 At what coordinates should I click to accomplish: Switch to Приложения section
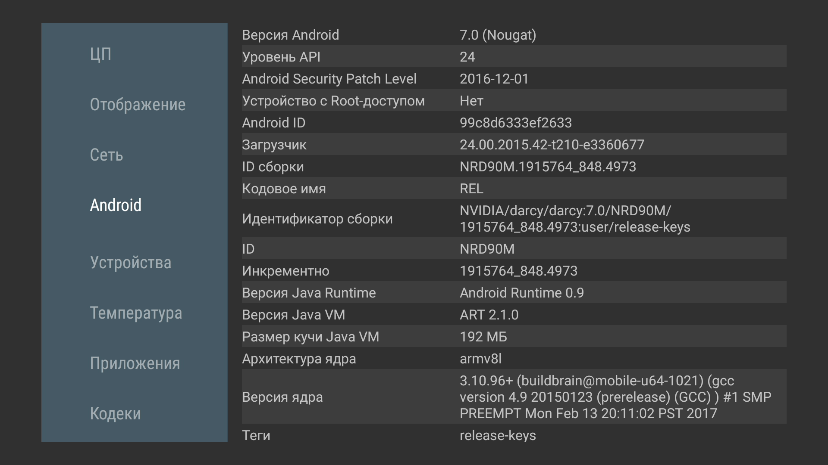(135, 363)
